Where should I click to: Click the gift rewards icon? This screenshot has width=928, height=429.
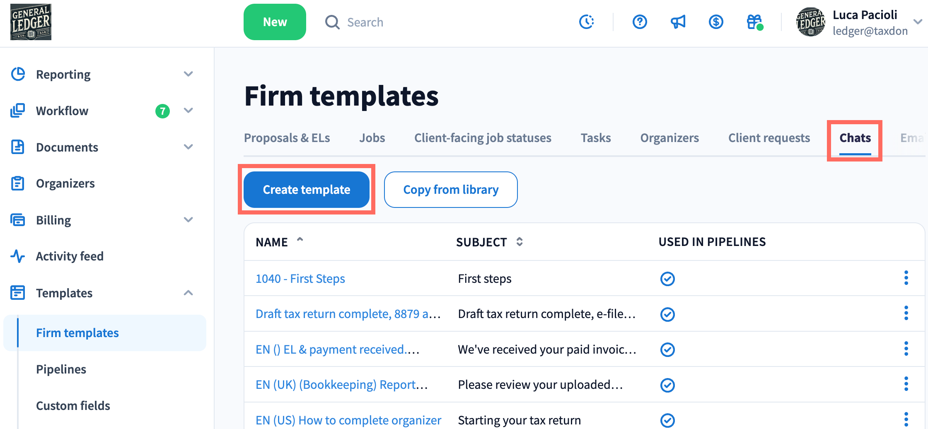[754, 22]
